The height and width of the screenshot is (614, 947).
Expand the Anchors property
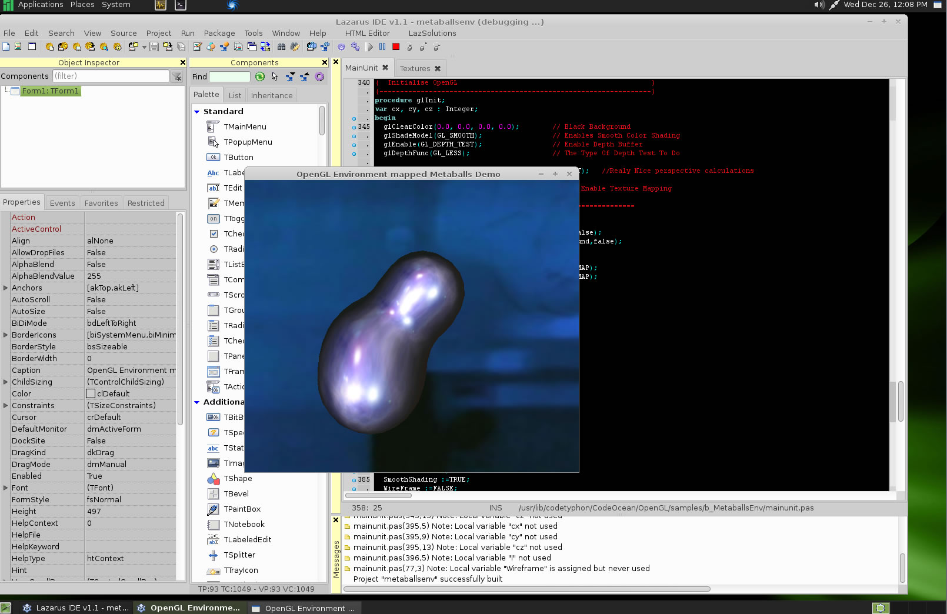point(6,288)
